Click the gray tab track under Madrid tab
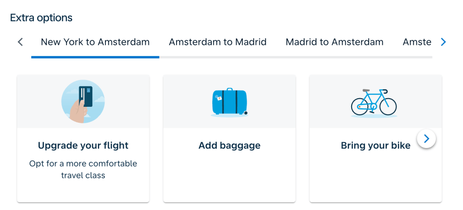 click(334, 57)
